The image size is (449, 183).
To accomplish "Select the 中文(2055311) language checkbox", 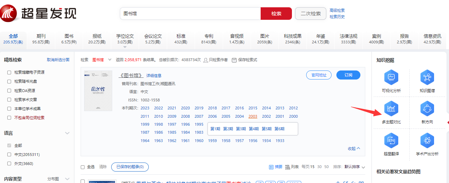I will [x=9, y=155].
